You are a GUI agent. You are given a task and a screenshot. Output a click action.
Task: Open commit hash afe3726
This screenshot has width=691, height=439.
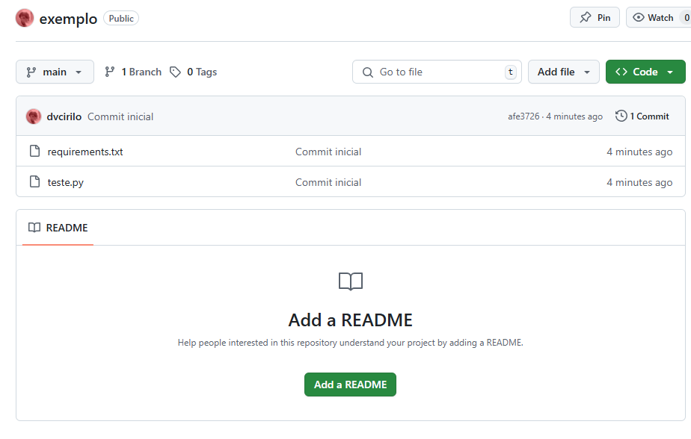523,116
